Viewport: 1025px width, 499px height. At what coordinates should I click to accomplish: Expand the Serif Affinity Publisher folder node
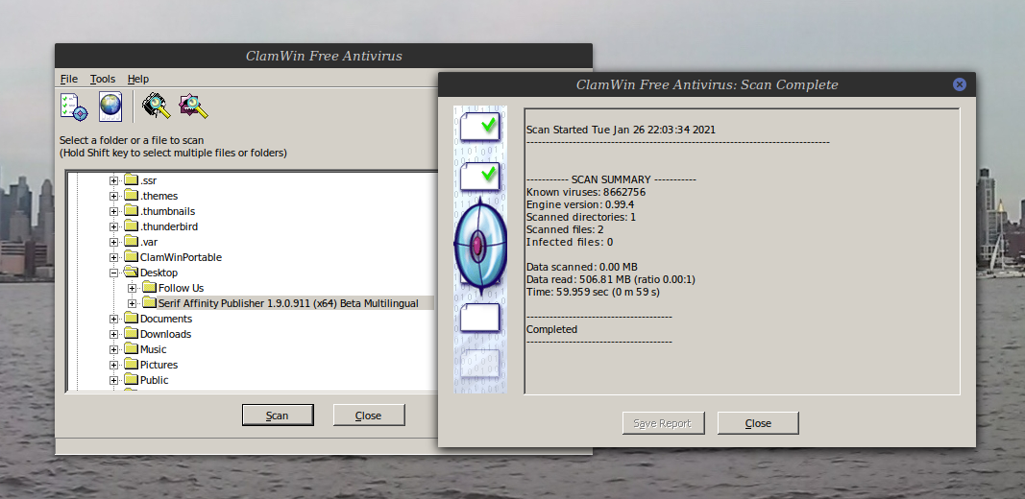132,303
